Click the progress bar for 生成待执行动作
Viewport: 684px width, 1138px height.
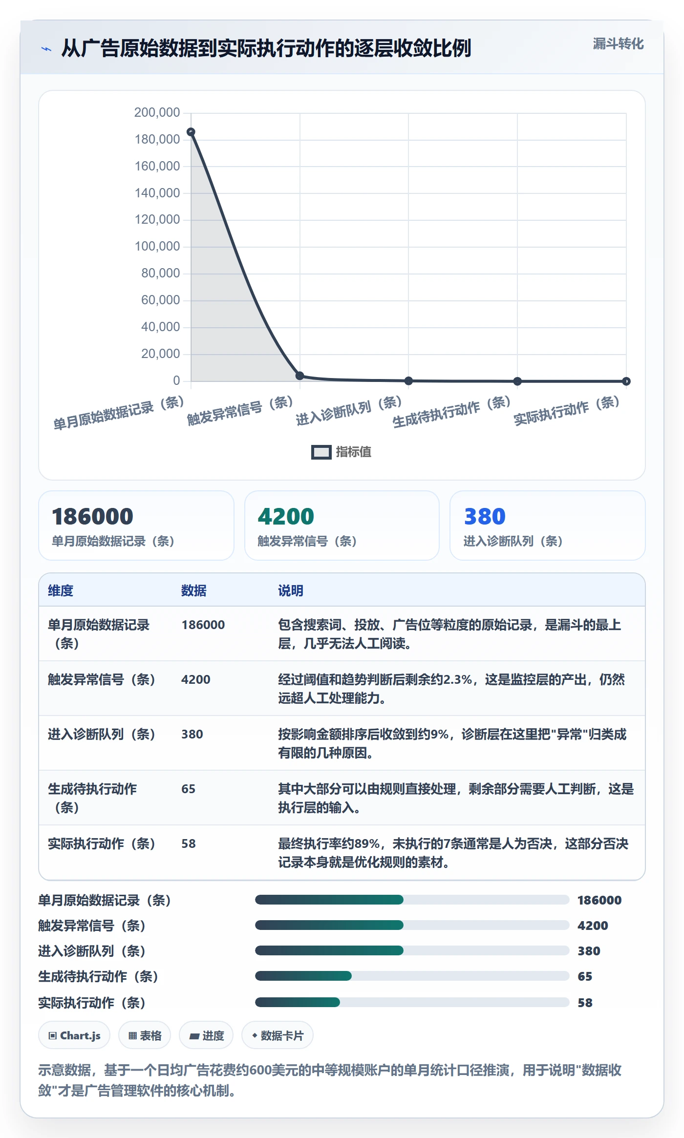click(x=412, y=976)
